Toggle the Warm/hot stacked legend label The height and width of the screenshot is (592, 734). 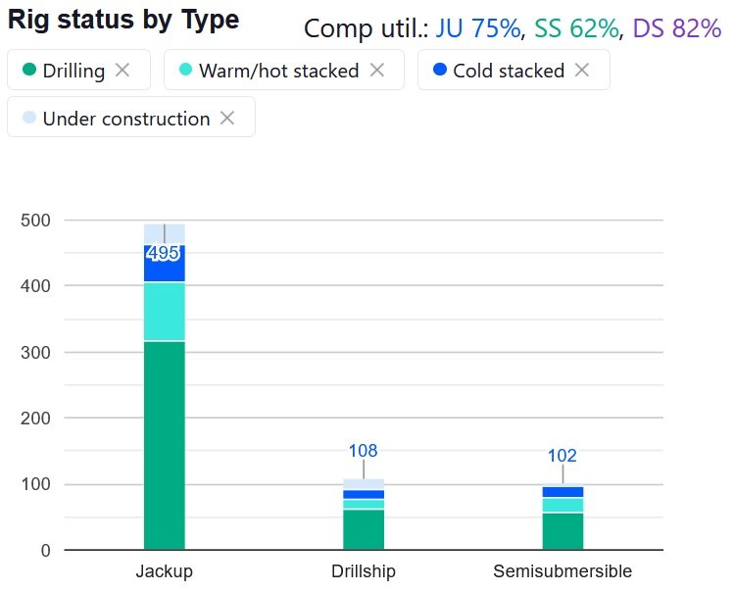(x=278, y=71)
